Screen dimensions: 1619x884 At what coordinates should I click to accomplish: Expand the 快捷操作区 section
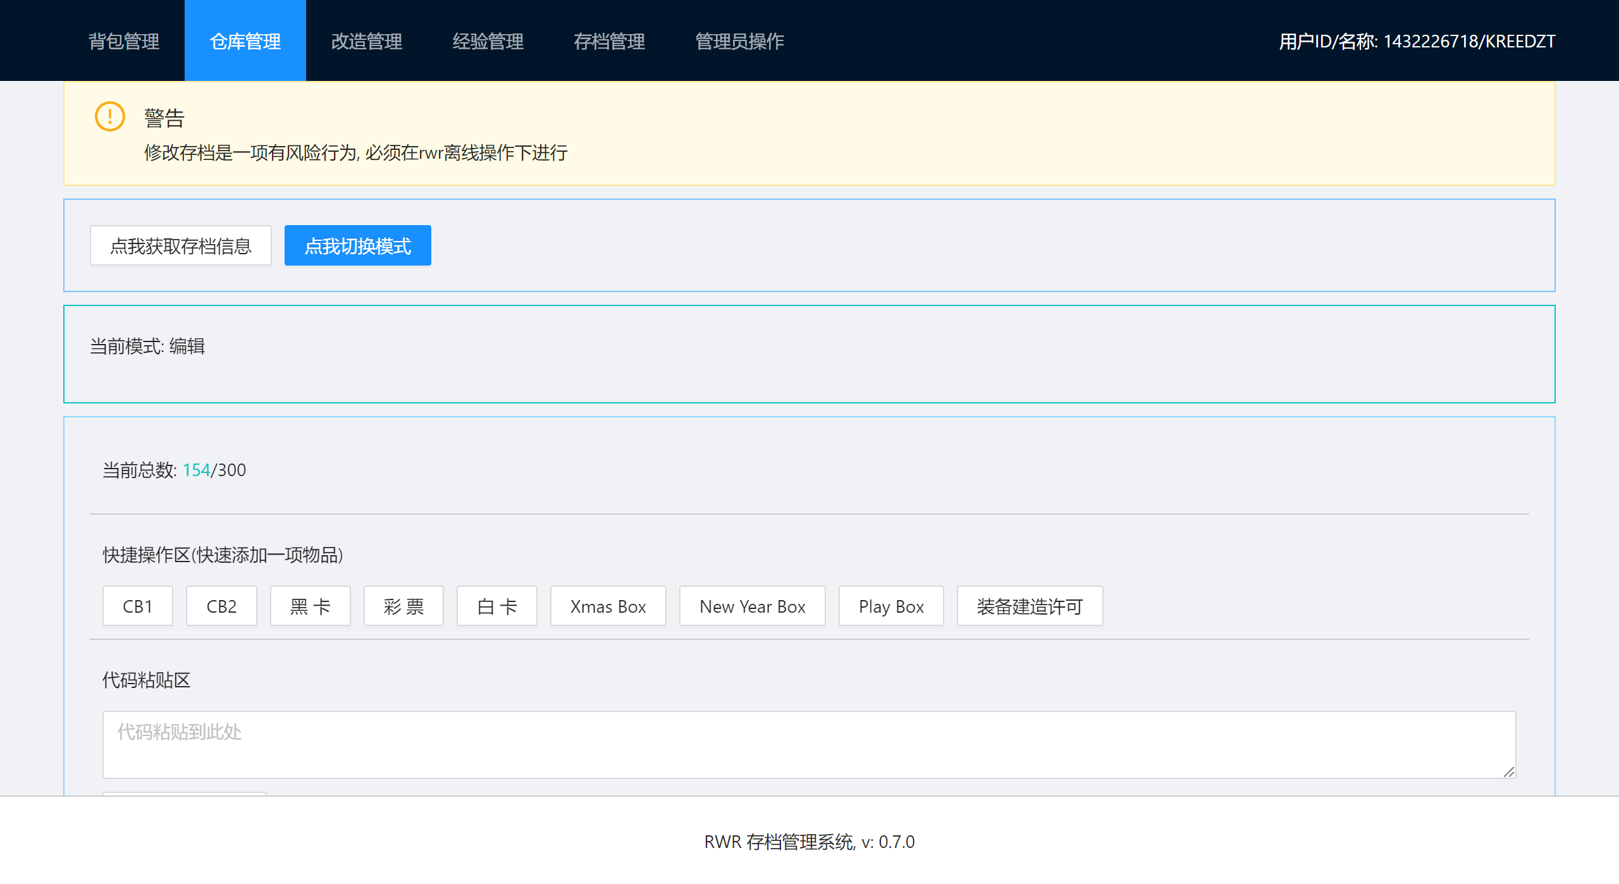(x=223, y=555)
